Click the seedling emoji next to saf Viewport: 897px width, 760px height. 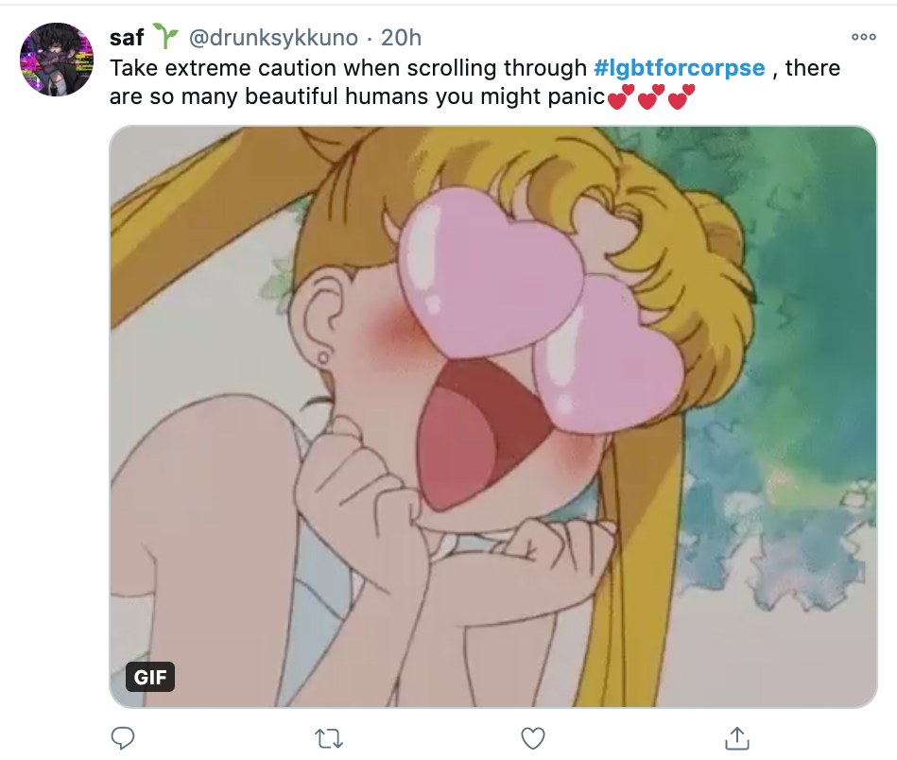(166, 37)
